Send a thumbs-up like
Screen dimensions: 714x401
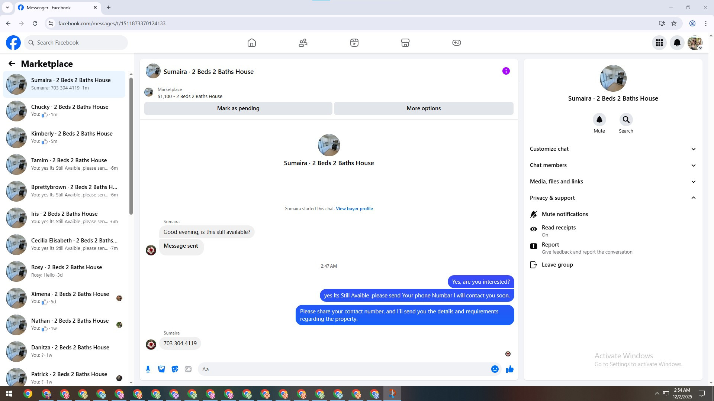[509, 369]
